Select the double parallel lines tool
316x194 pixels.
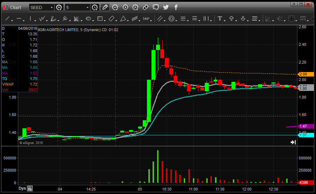[160, 19]
